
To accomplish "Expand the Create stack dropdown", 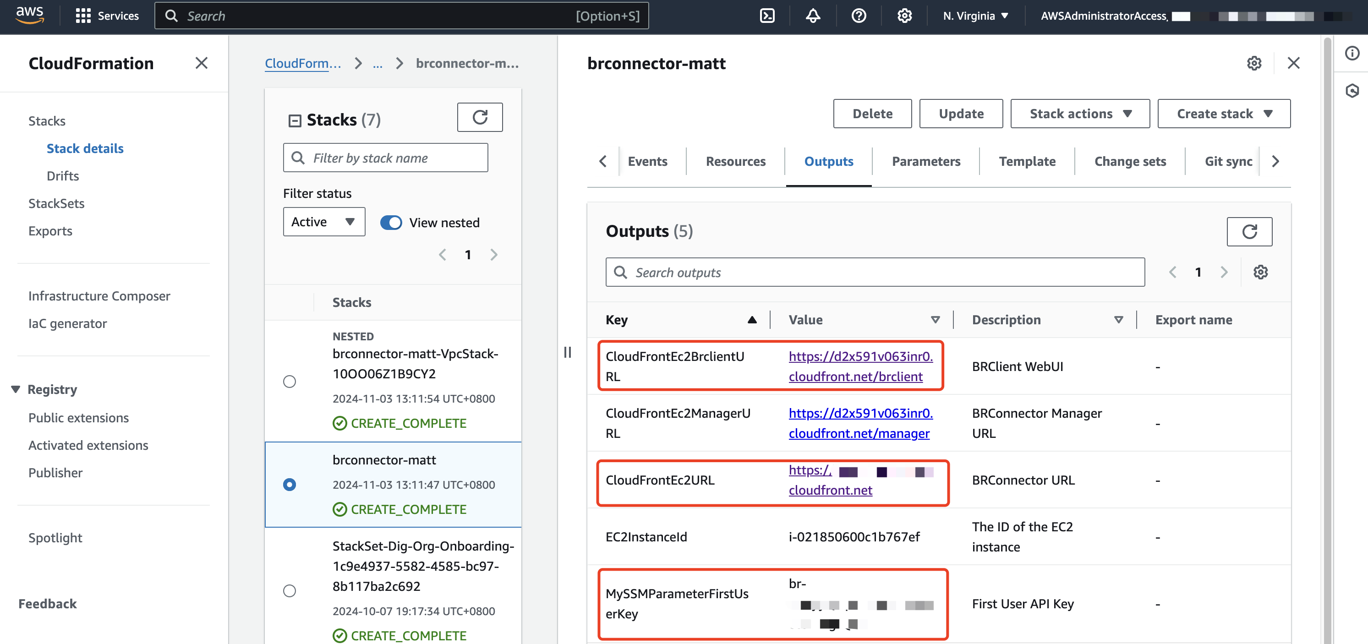I will pyautogui.click(x=1224, y=114).
